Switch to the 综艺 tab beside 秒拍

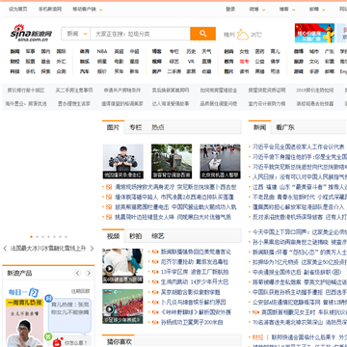coord(158,236)
